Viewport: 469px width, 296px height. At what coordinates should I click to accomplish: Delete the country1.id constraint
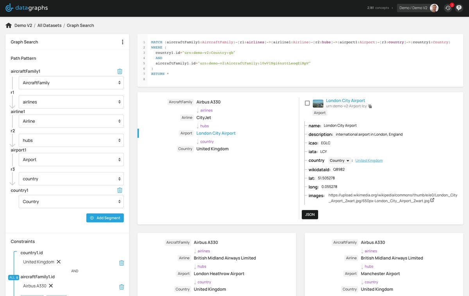point(122,263)
